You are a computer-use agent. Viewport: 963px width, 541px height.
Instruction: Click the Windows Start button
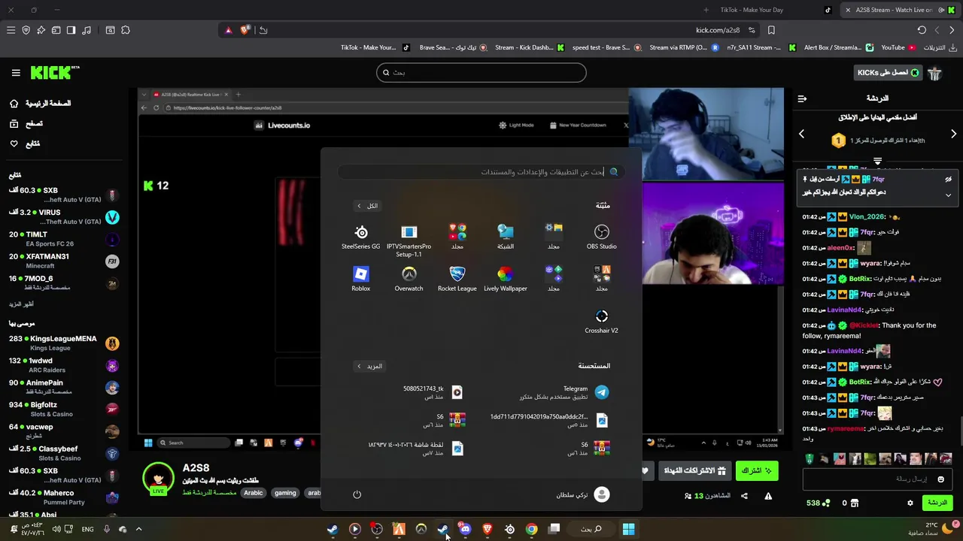point(628,529)
